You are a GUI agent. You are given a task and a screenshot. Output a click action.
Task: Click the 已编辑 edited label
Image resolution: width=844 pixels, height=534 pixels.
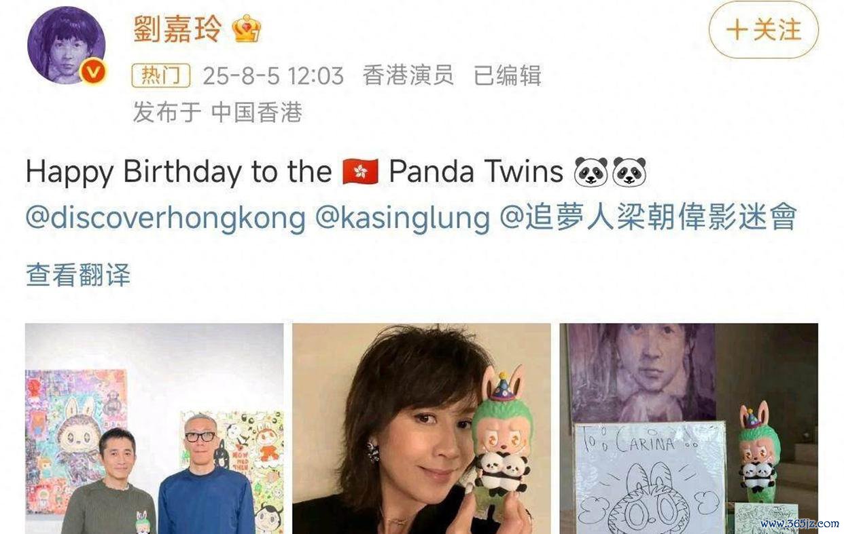click(x=507, y=75)
